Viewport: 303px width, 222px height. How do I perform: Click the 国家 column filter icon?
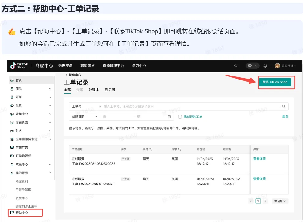(180, 150)
